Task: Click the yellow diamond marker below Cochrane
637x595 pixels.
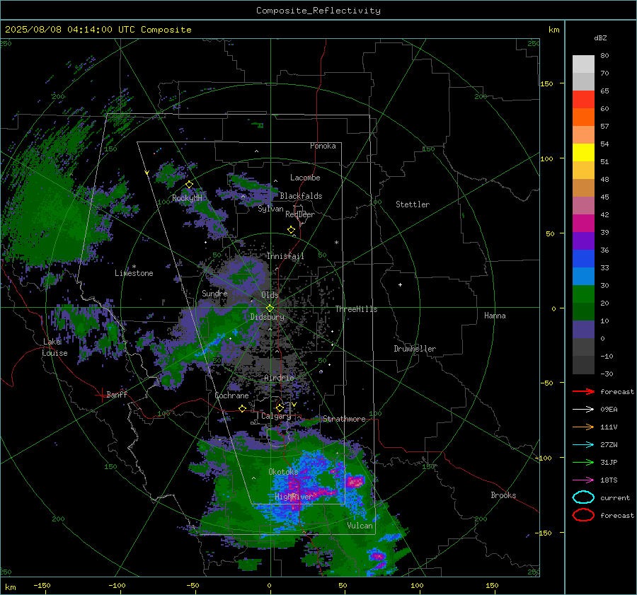Action: coord(242,408)
